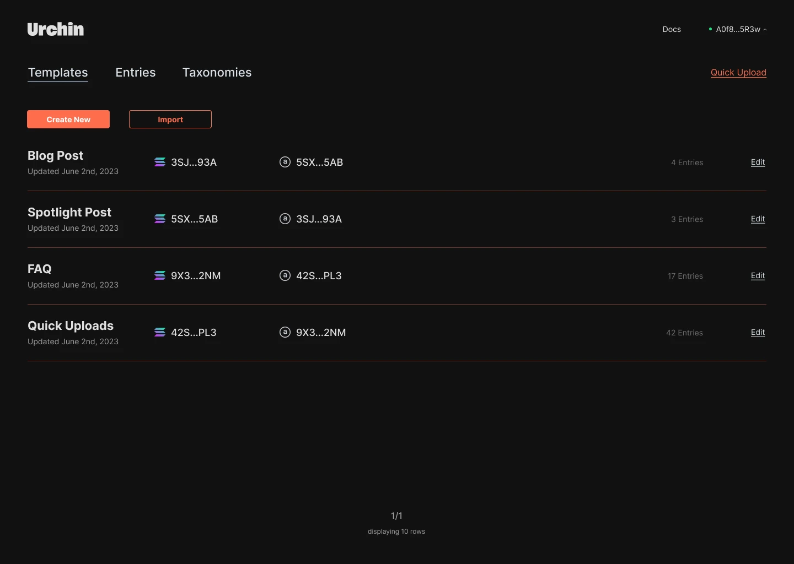Click the Arweave icon beside 42S...PL3 in FAQ row
This screenshot has width=794, height=564.
285,275
